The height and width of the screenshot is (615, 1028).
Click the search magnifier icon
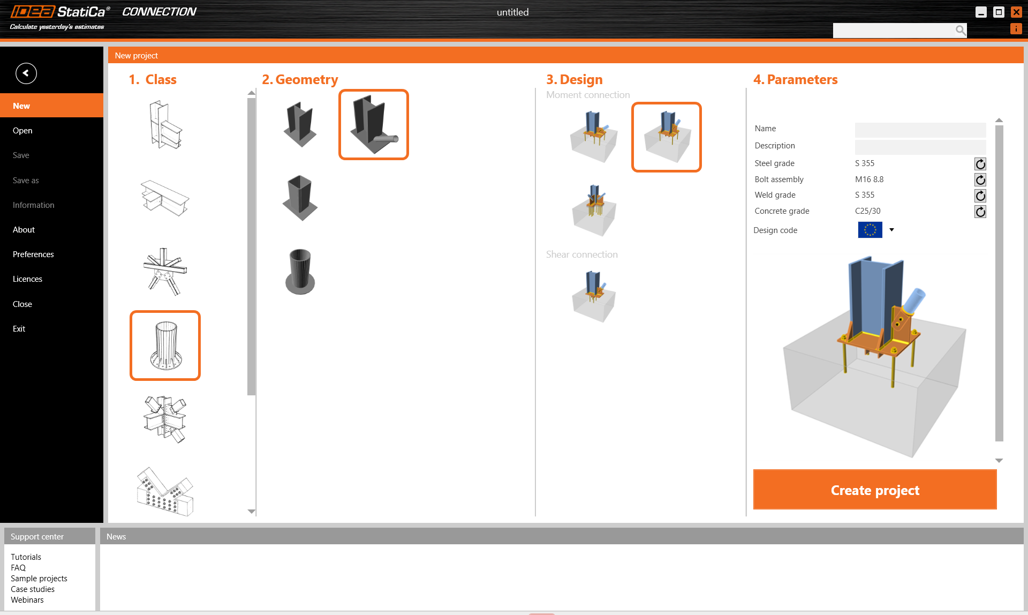(x=960, y=31)
